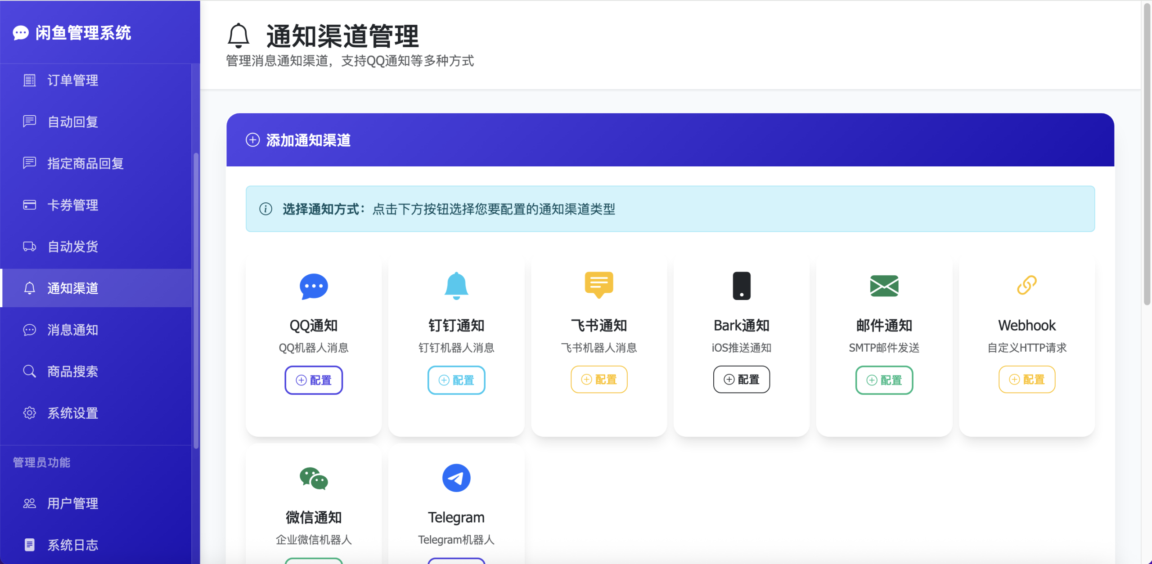Go to 自动回复 in the sidebar
1152x564 pixels.
73,122
